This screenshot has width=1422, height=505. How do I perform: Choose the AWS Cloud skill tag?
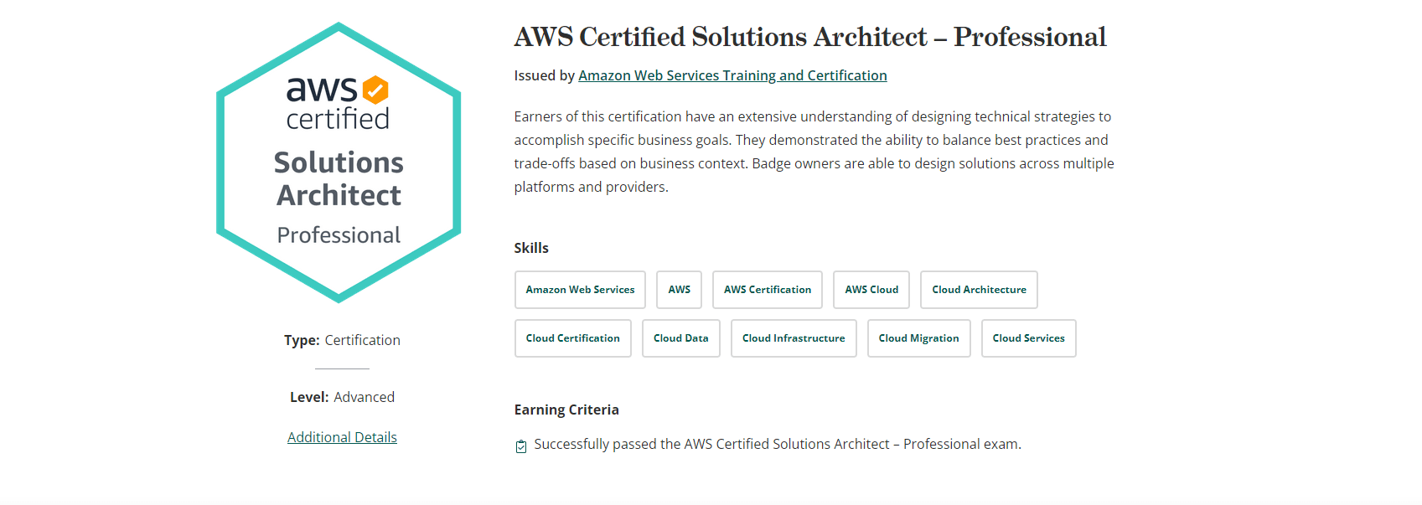pyautogui.click(x=871, y=290)
